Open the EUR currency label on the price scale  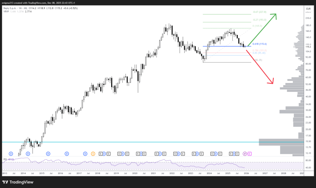tap(308, 9)
